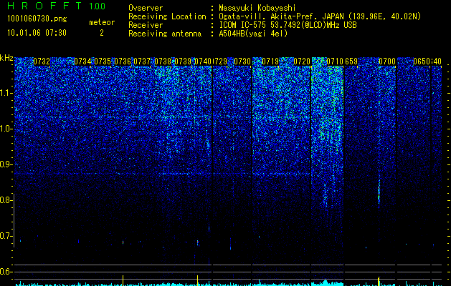Click the 0732 time marker

(x=42, y=61)
